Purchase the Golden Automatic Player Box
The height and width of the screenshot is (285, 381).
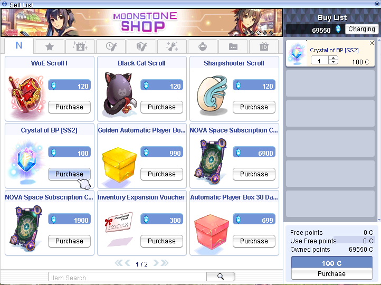tap(161, 174)
